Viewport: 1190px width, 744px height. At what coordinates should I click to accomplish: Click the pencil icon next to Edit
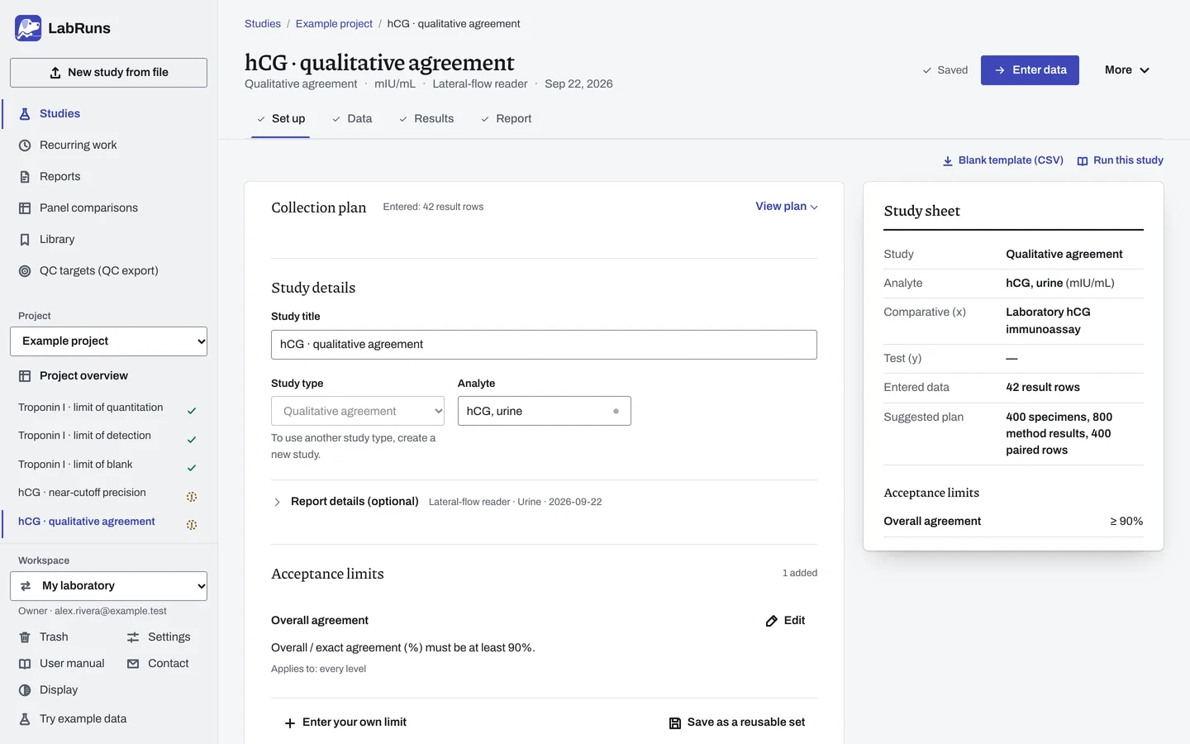click(x=772, y=621)
